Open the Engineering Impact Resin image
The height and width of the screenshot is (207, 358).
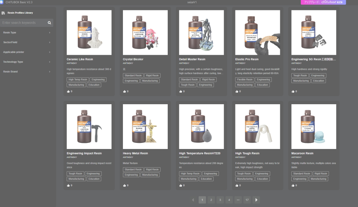pyautogui.click(x=89, y=127)
